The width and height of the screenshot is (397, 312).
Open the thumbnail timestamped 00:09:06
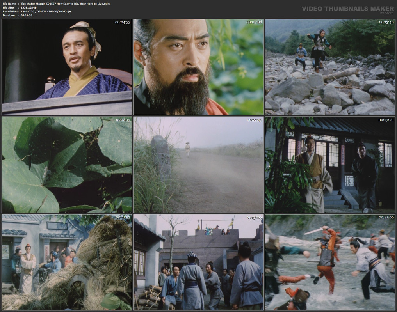[198, 67]
